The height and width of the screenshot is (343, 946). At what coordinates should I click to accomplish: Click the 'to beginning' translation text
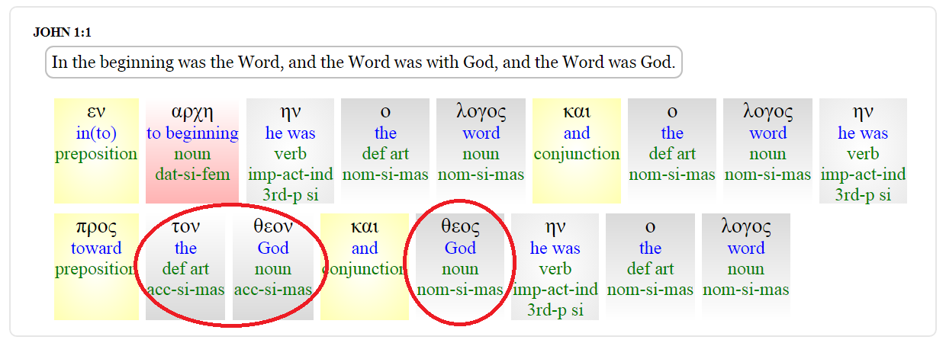point(192,133)
